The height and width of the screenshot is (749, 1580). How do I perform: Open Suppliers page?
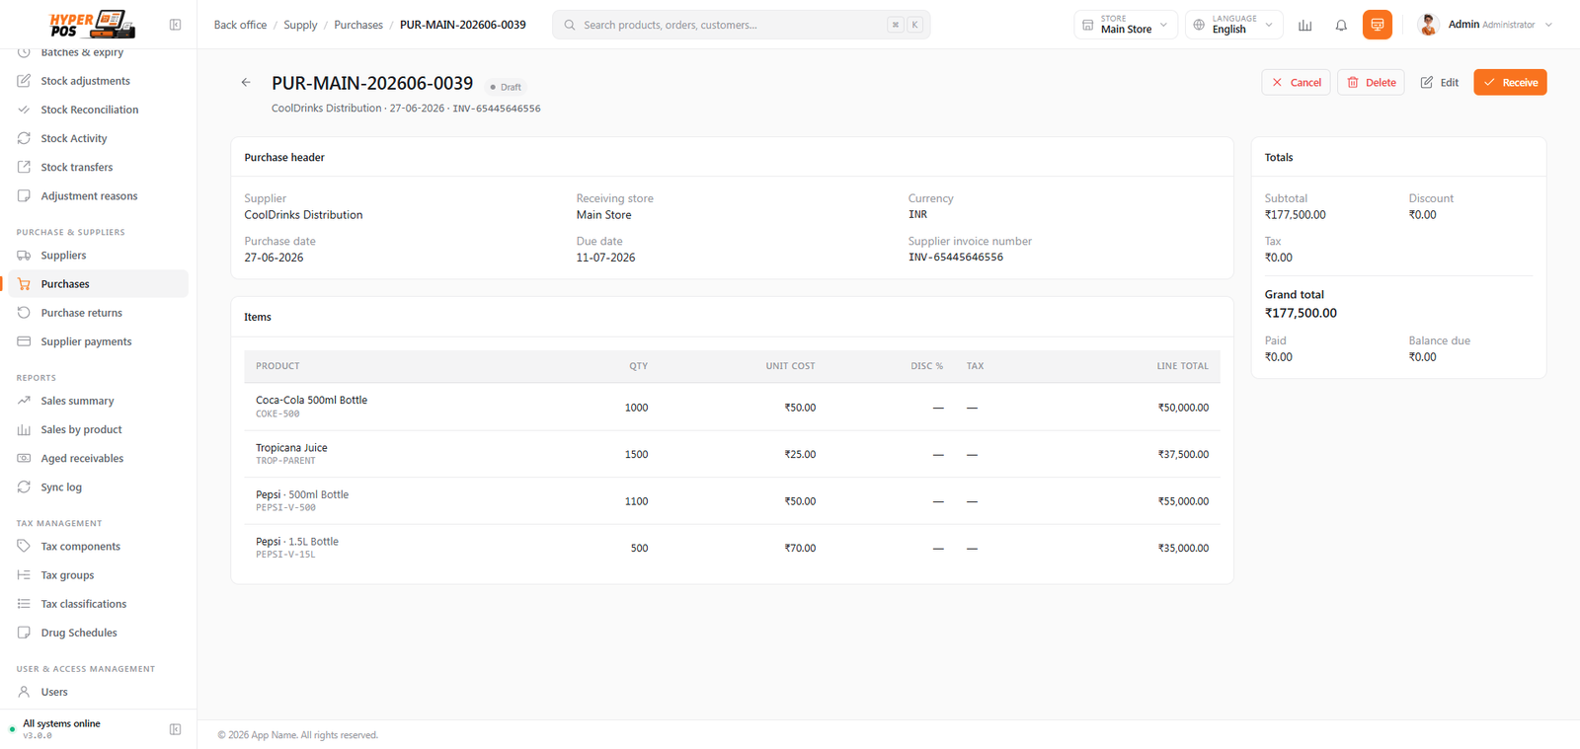99,256
